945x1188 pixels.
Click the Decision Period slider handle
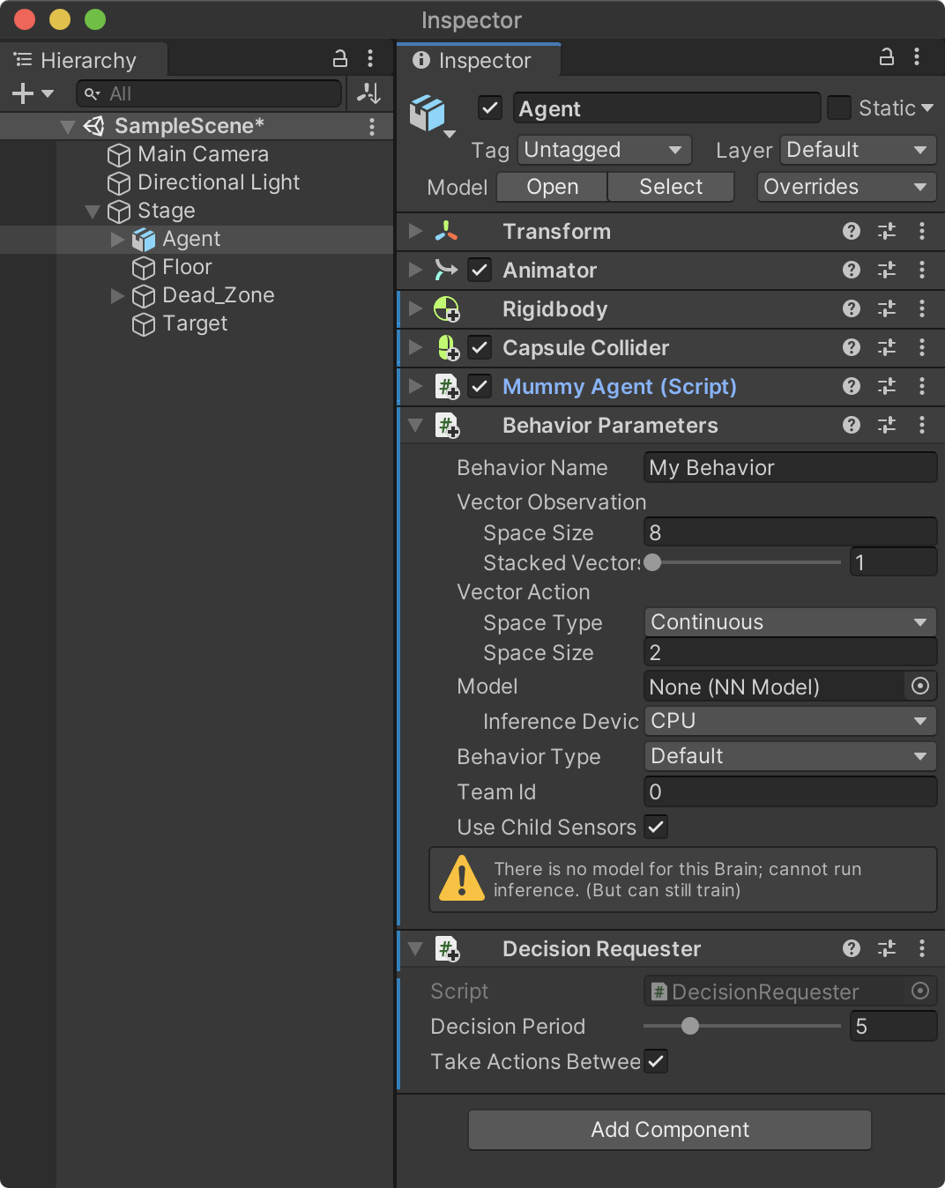point(690,1026)
